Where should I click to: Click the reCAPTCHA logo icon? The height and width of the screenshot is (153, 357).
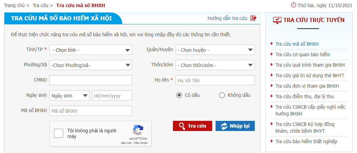pos(138,130)
